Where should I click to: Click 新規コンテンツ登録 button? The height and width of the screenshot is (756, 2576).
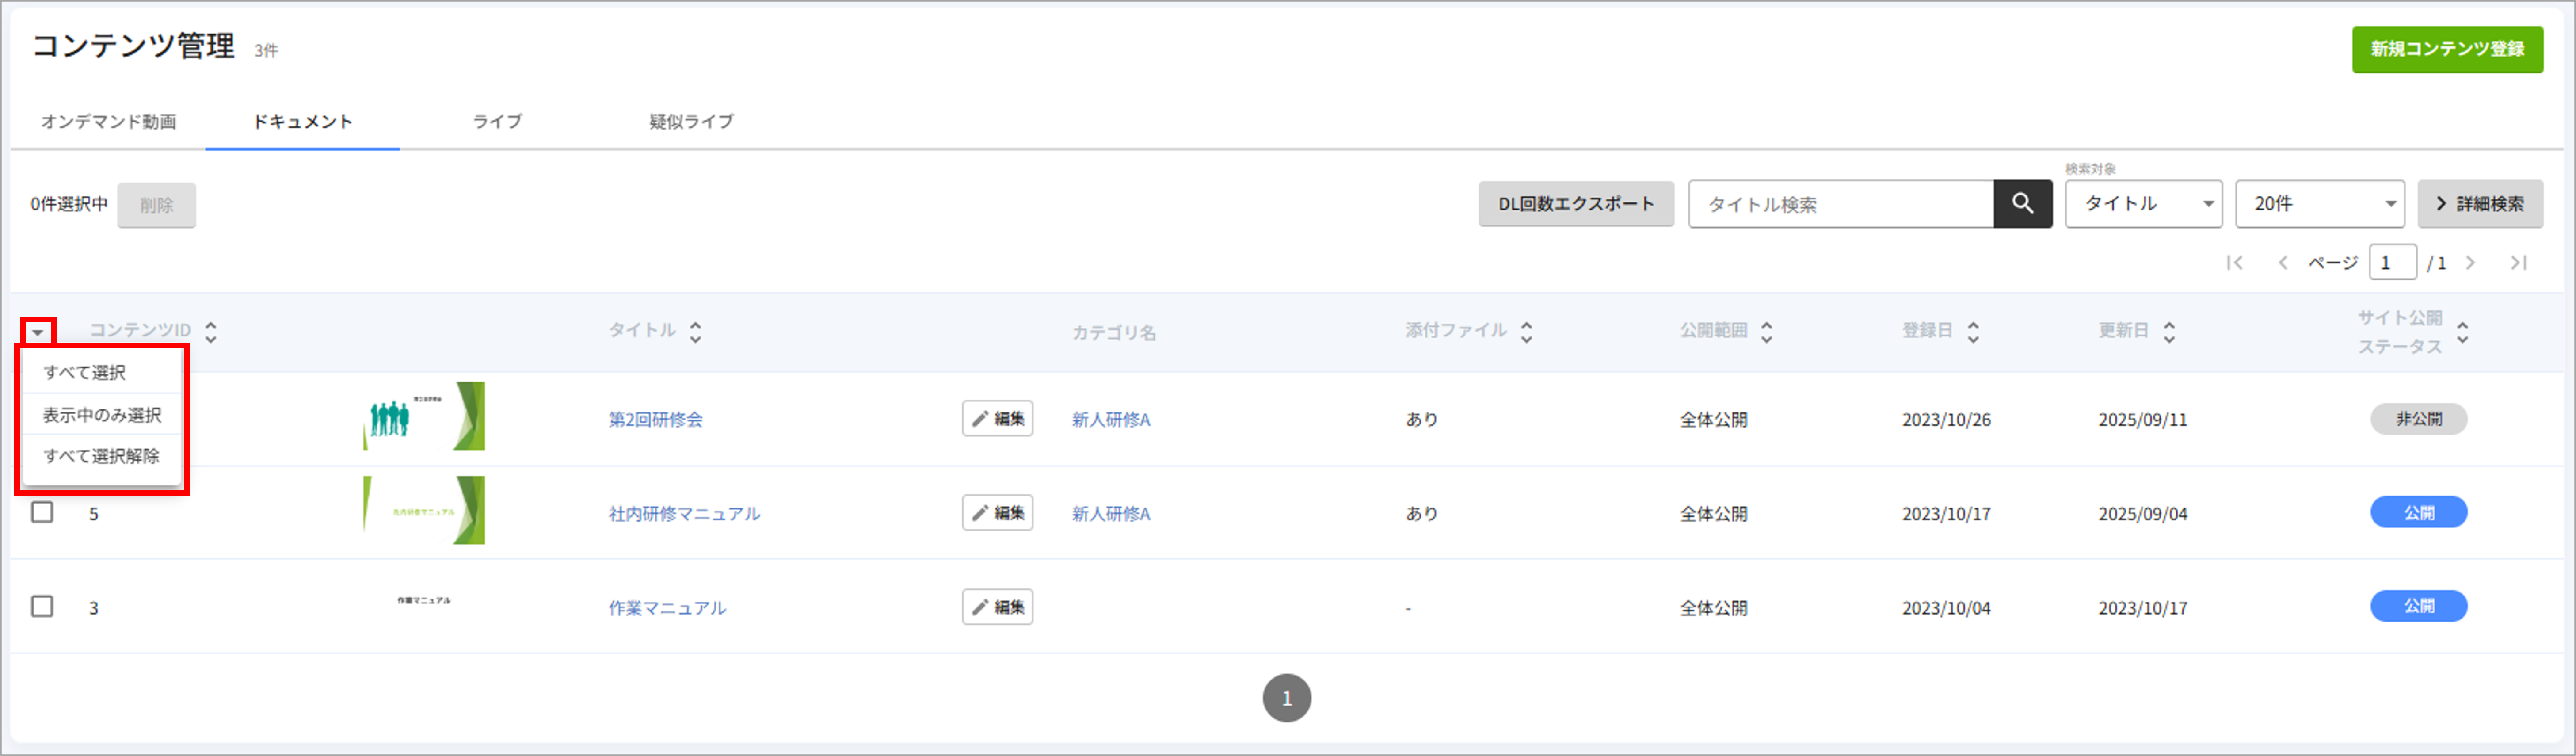(x=2447, y=49)
